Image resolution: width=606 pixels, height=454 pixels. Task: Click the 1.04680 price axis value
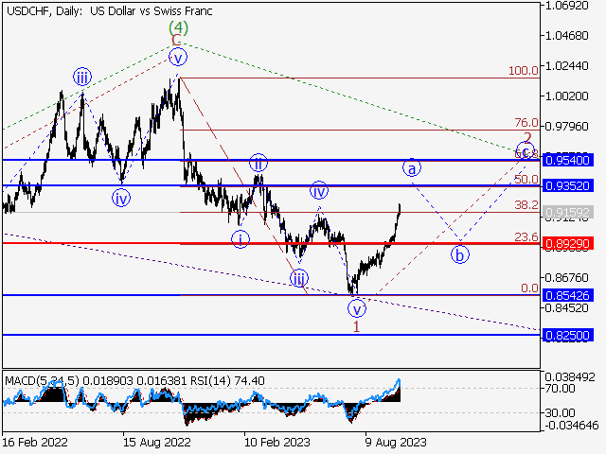click(x=567, y=36)
